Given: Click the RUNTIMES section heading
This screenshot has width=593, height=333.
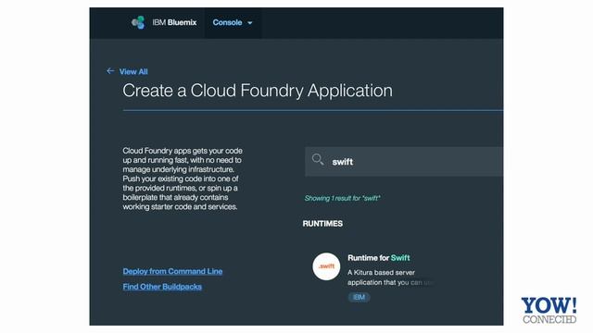Looking at the screenshot, I should [322, 224].
